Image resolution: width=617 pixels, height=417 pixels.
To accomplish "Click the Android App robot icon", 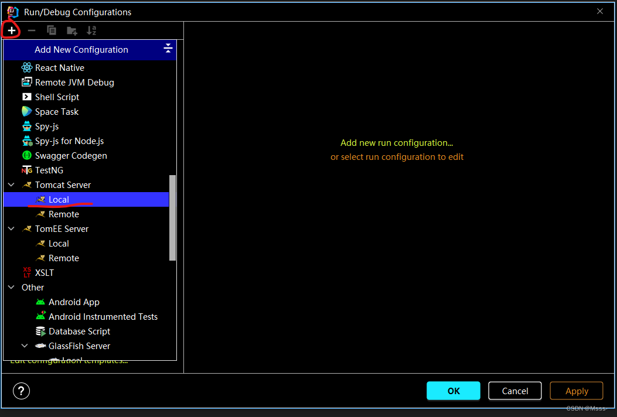I will (40, 302).
